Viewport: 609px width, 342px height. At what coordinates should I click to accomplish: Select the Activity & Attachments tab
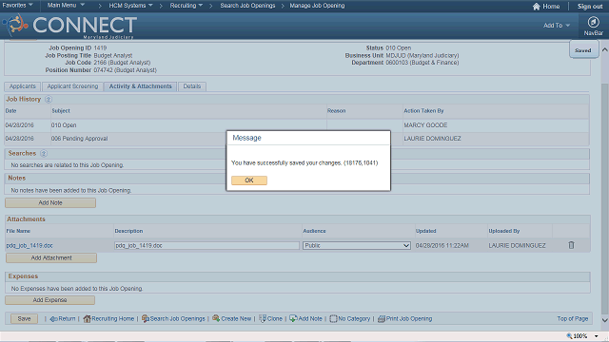(x=140, y=86)
